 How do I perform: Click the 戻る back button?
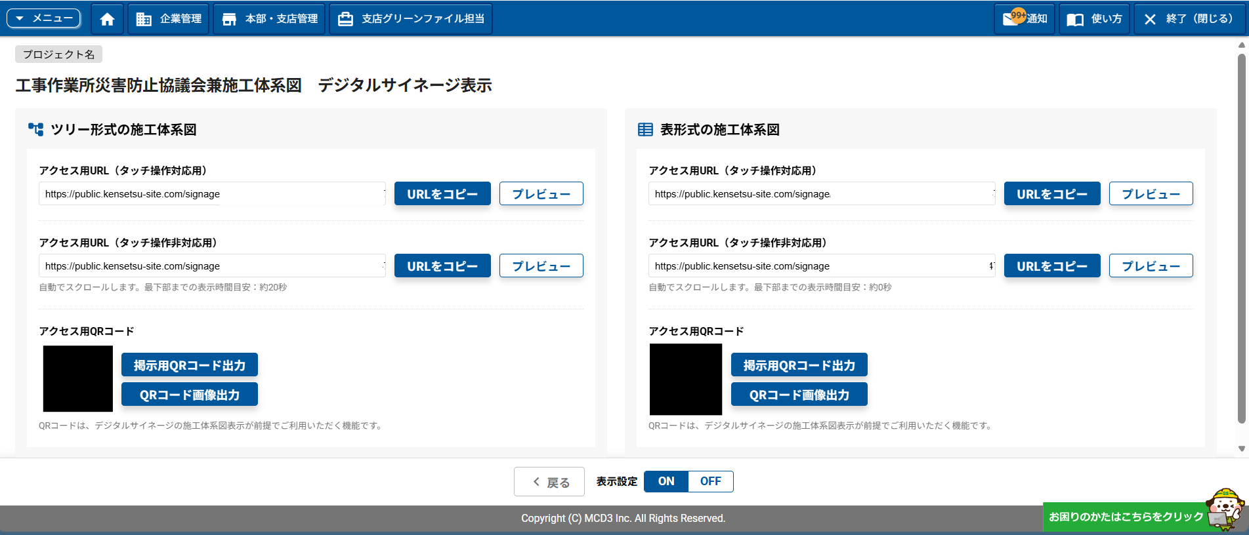549,482
